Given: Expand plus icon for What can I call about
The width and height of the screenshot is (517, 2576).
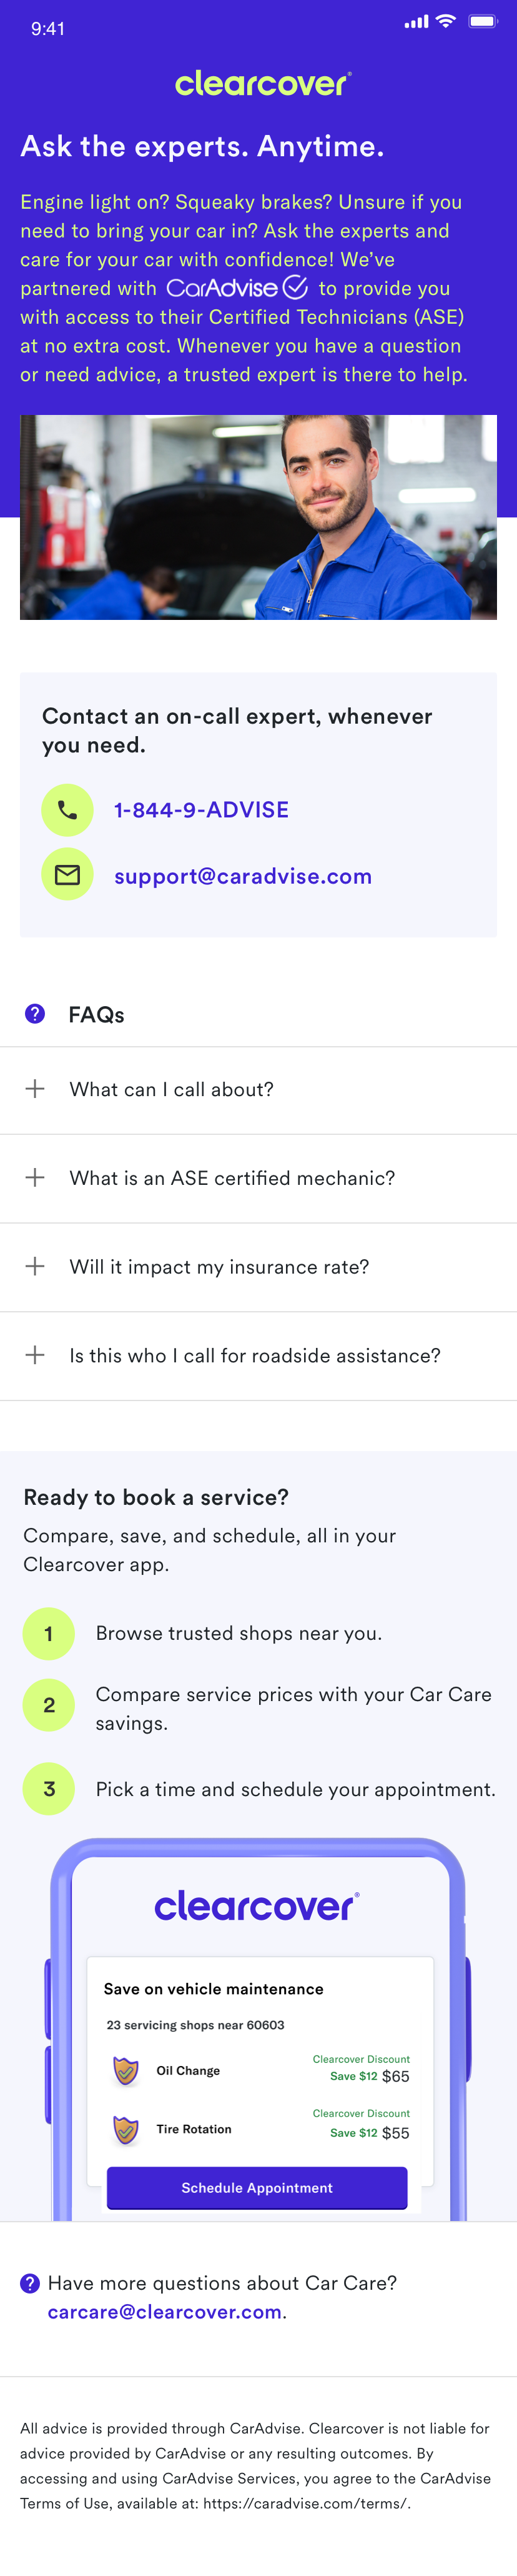Looking at the screenshot, I should 35,1089.
